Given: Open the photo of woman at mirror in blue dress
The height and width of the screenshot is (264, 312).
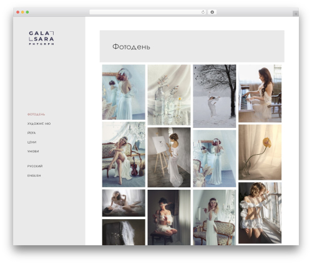Looking at the screenshot, I should [124, 92].
